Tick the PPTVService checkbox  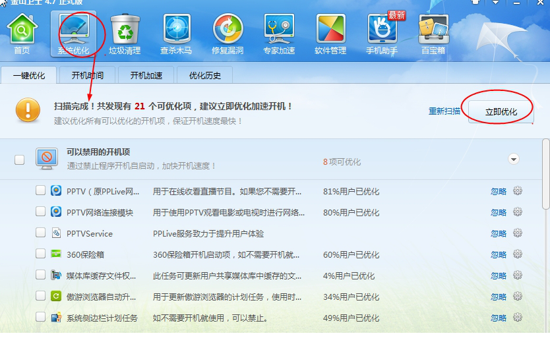point(40,233)
